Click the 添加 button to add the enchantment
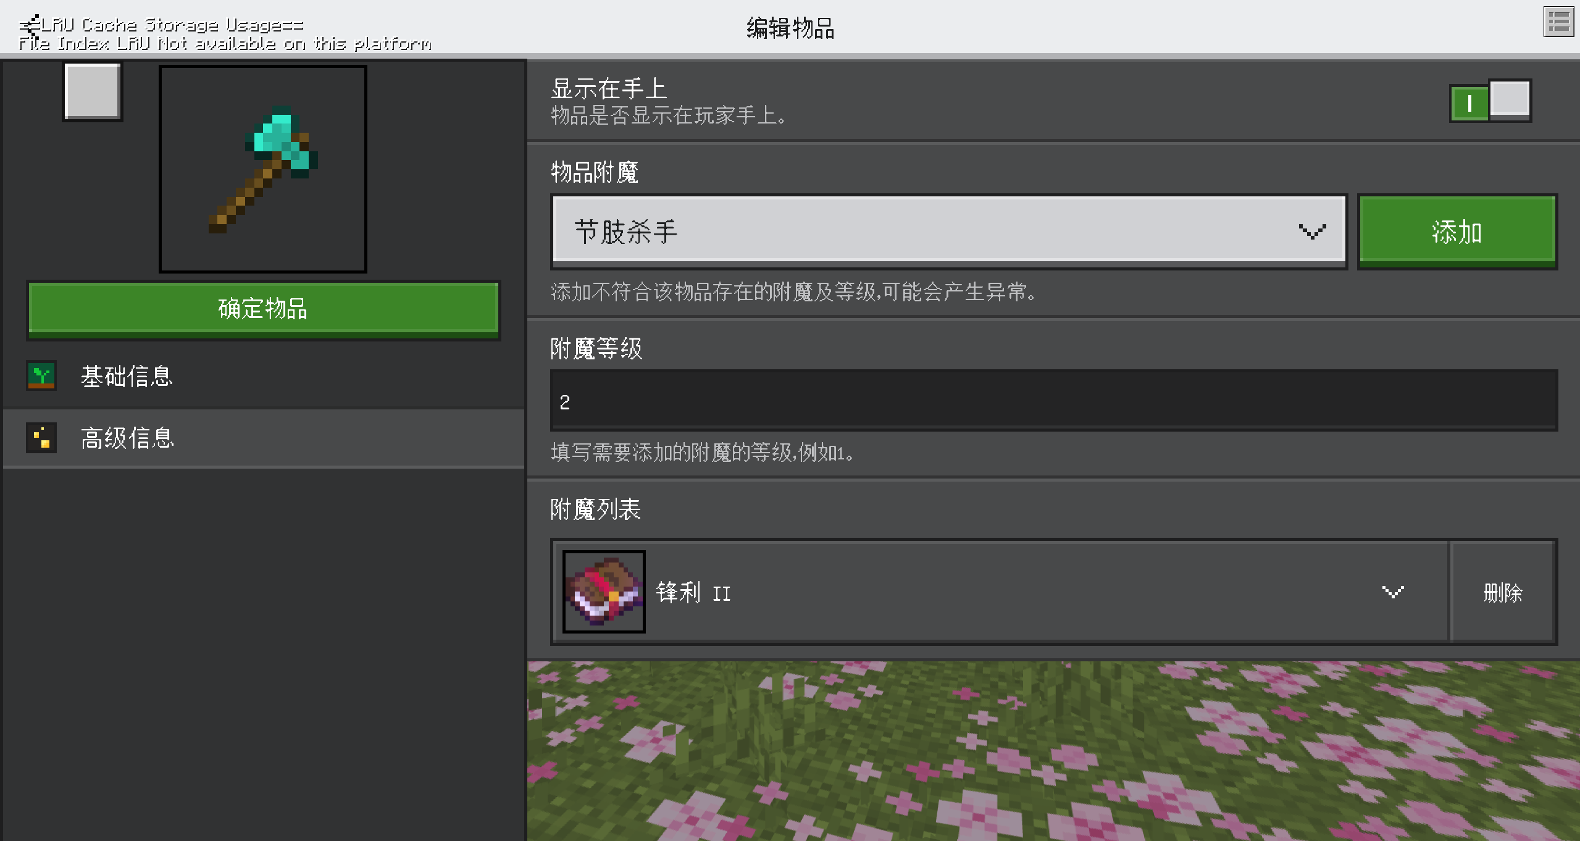The image size is (1580, 841). click(x=1457, y=232)
